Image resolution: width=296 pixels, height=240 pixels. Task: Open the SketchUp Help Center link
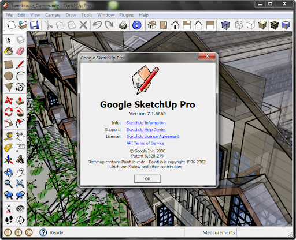point(146,130)
